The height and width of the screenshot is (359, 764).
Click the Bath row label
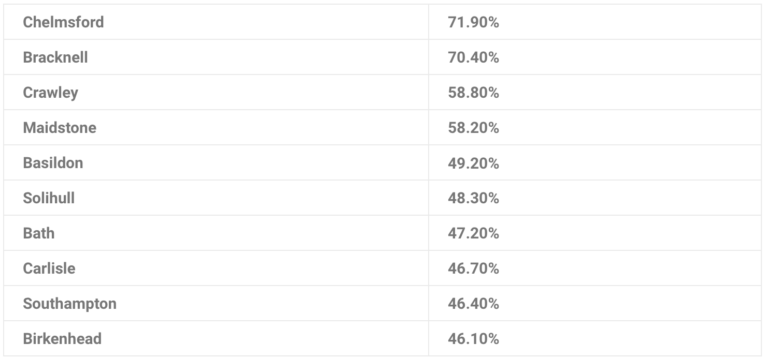[39, 233]
